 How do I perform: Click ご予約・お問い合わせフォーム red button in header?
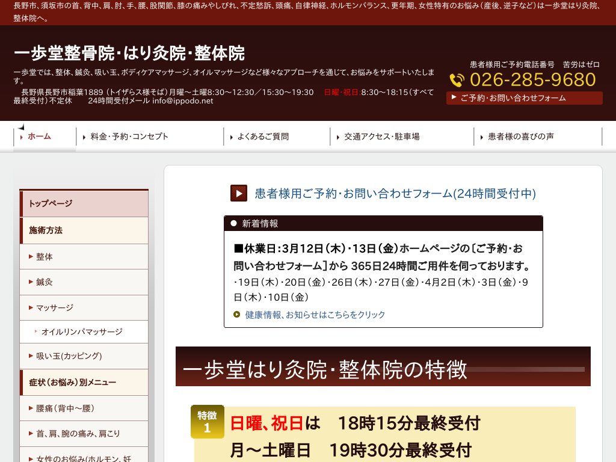[x=524, y=98]
